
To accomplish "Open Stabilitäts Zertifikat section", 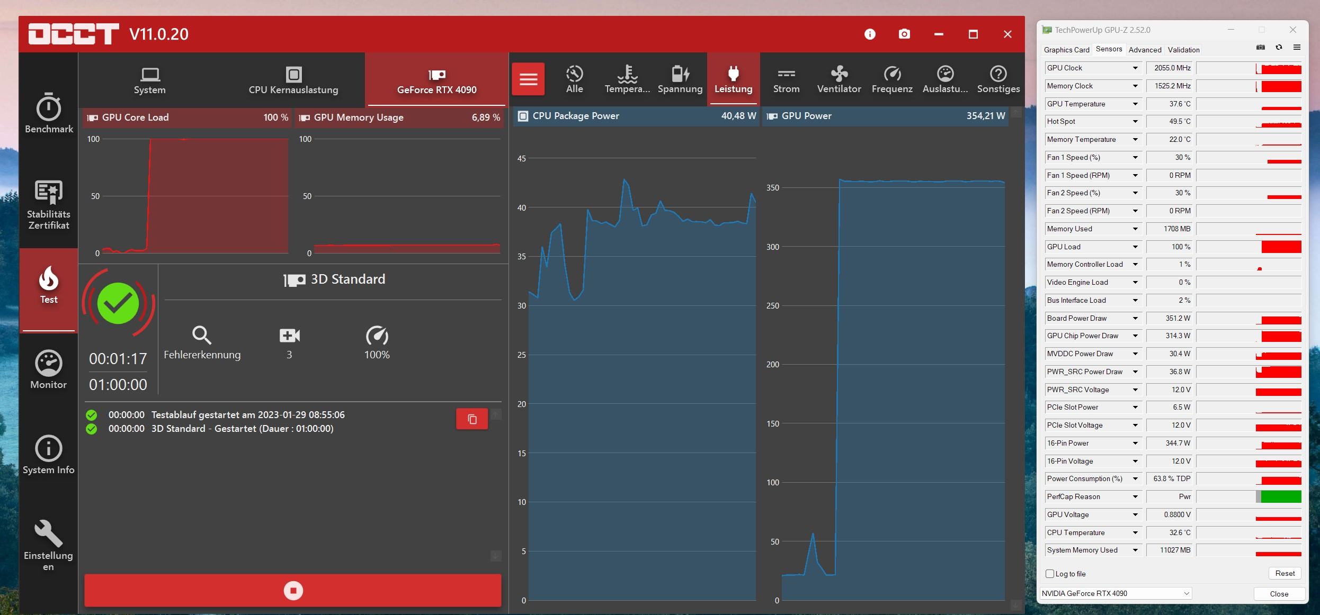I will (x=49, y=205).
